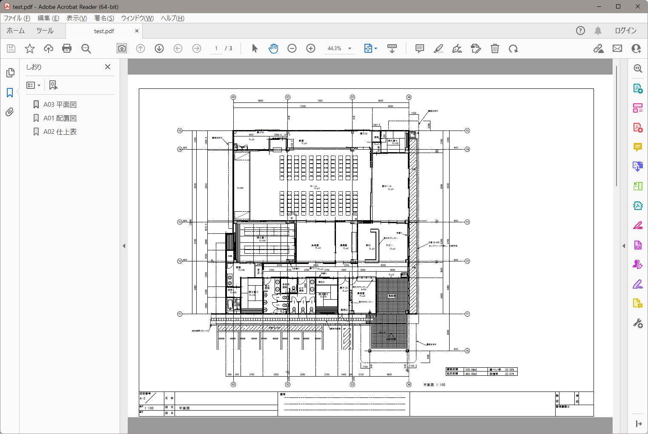
Task: Open bookmark options dropdown menu
Action: pyautogui.click(x=33, y=85)
